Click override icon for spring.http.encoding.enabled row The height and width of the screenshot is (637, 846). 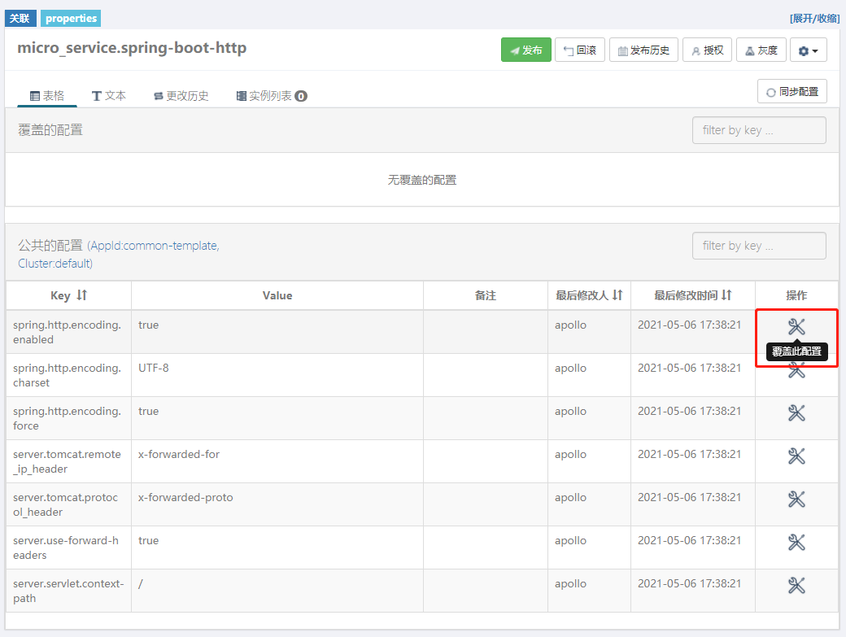coord(796,327)
